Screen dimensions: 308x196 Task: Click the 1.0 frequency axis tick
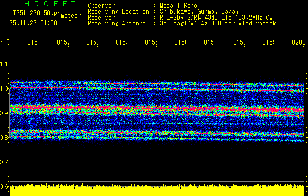(4, 88)
